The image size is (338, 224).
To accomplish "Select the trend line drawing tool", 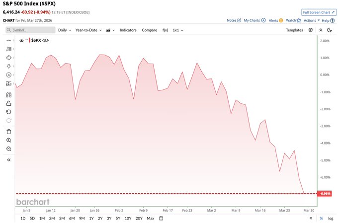I will coord(8,40).
